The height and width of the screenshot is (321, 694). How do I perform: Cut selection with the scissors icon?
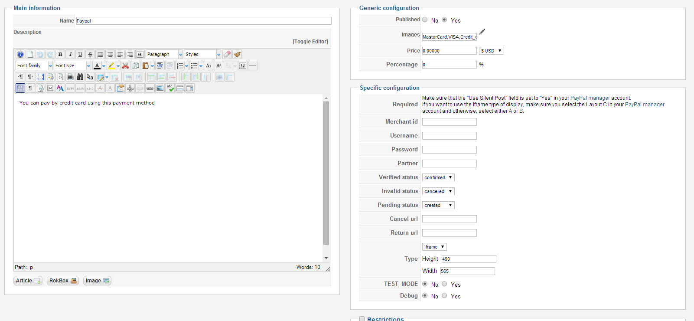(126, 66)
